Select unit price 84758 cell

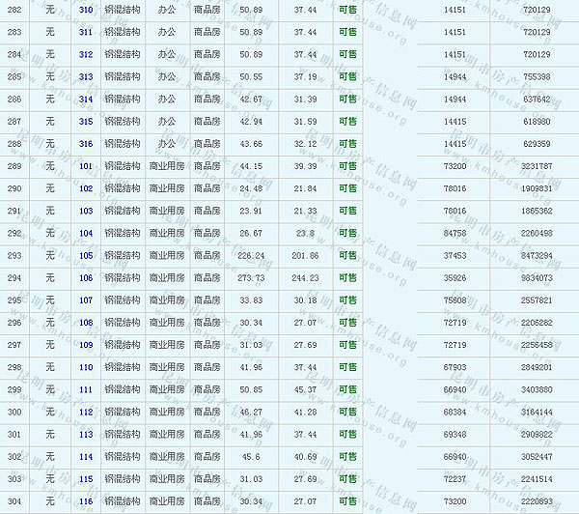455,233
